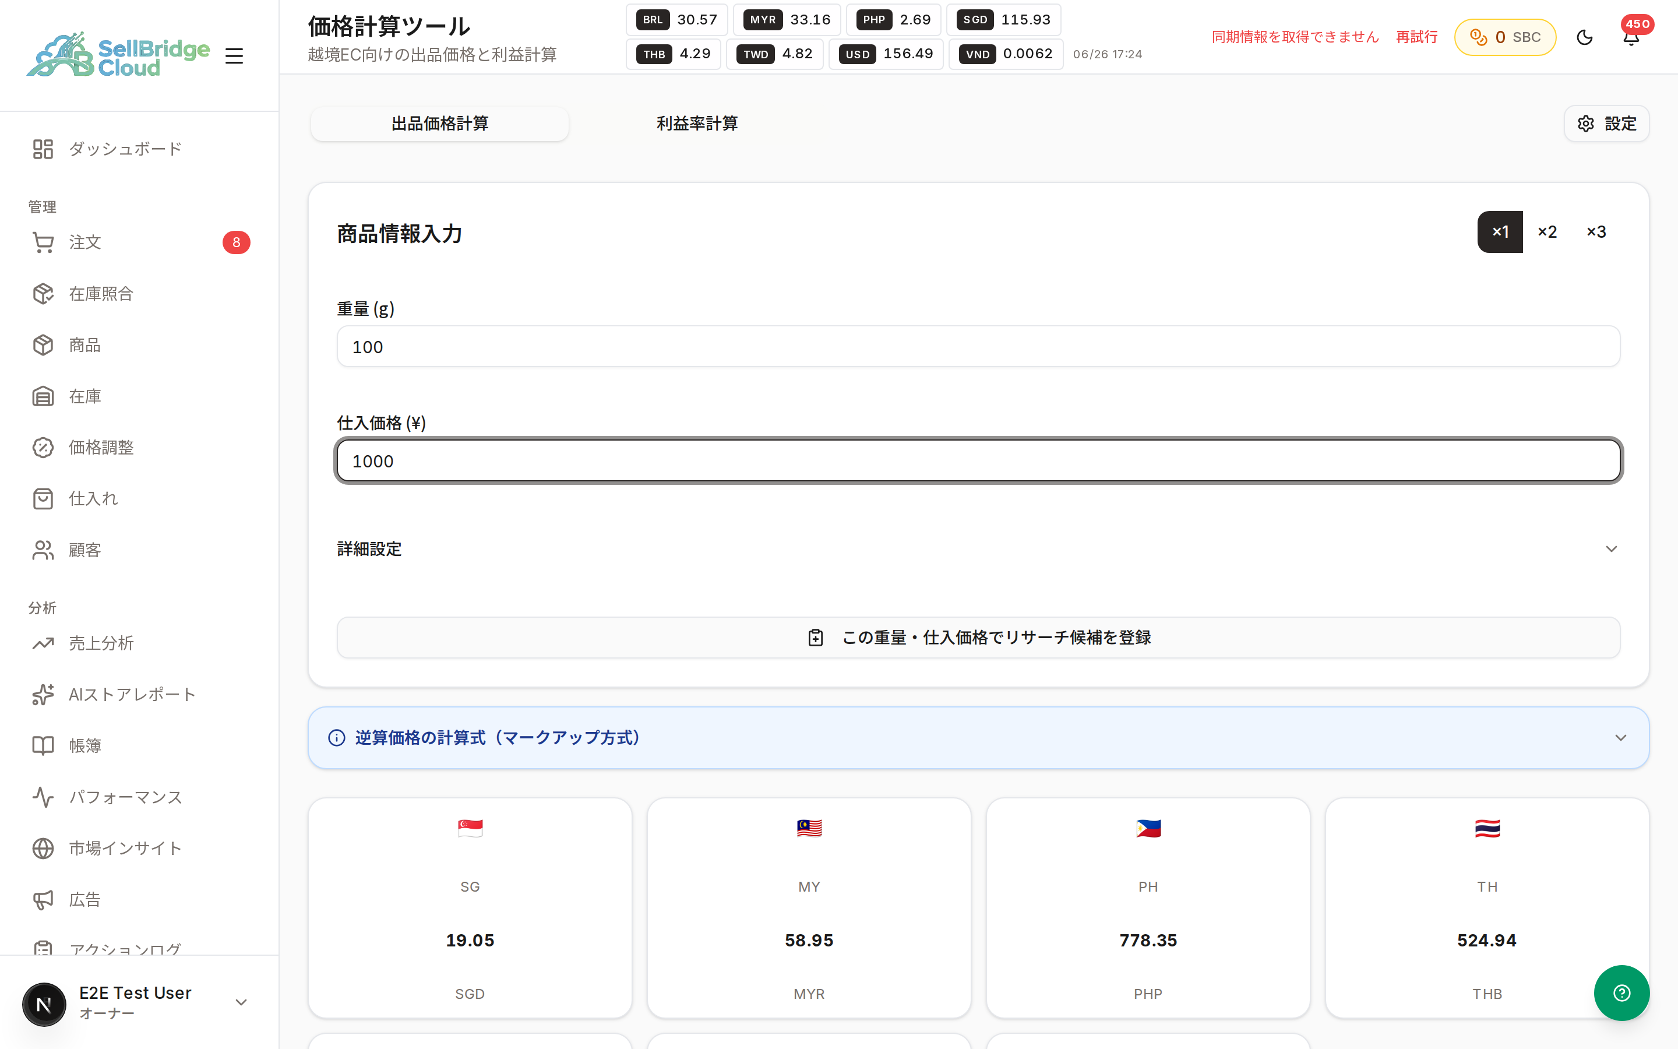This screenshot has height=1049, width=1678.
Task: Click the SG 19.05 SGD price card
Action: (x=470, y=908)
